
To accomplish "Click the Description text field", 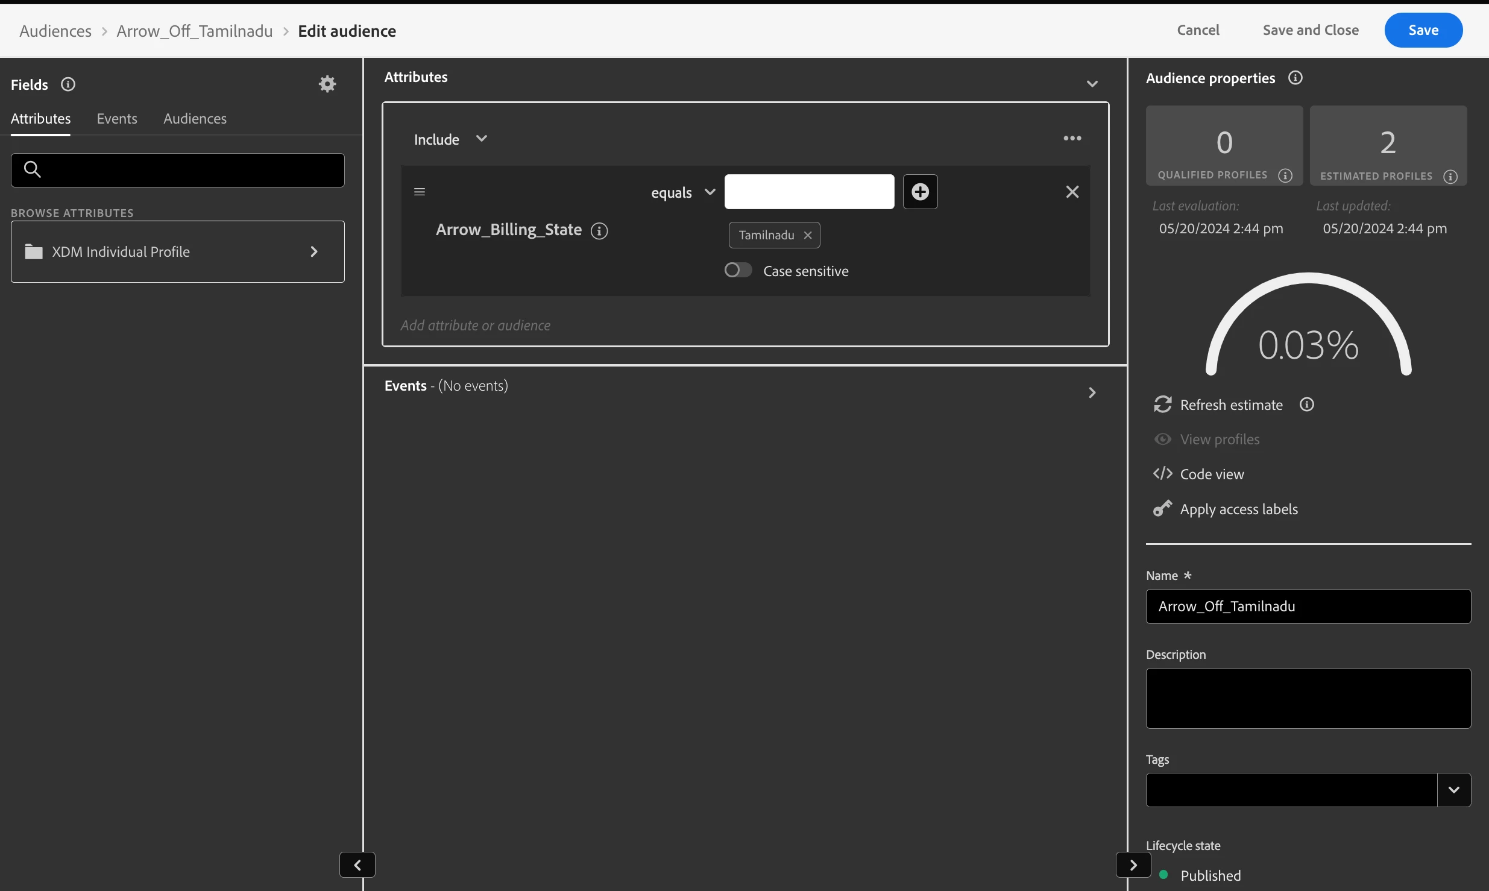I will 1308,697.
